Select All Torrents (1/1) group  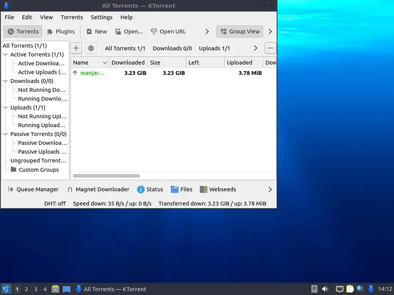click(25, 46)
